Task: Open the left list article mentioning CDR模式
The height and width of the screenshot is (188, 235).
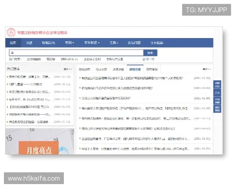Action: 25,84
